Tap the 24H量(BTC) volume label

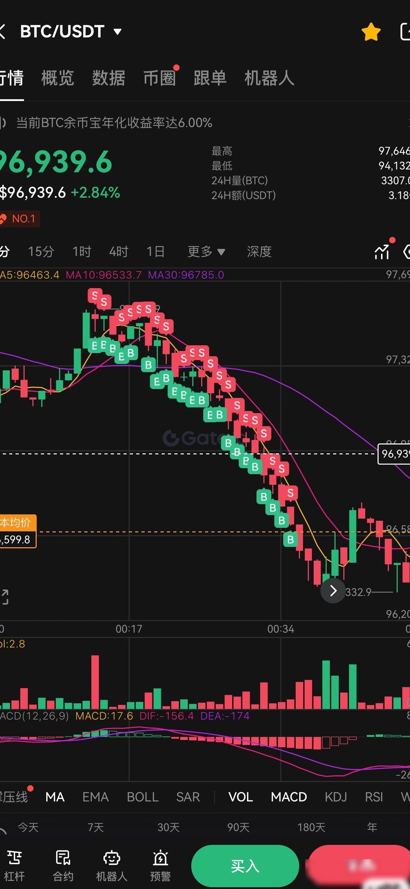pos(240,180)
